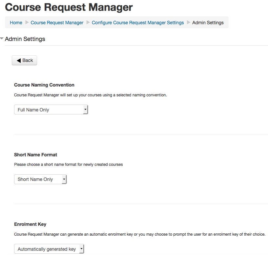Click the Enrolment Key heading
This screenshot has height=255, width=268.
pyautogui.click(x=30, y=225)
